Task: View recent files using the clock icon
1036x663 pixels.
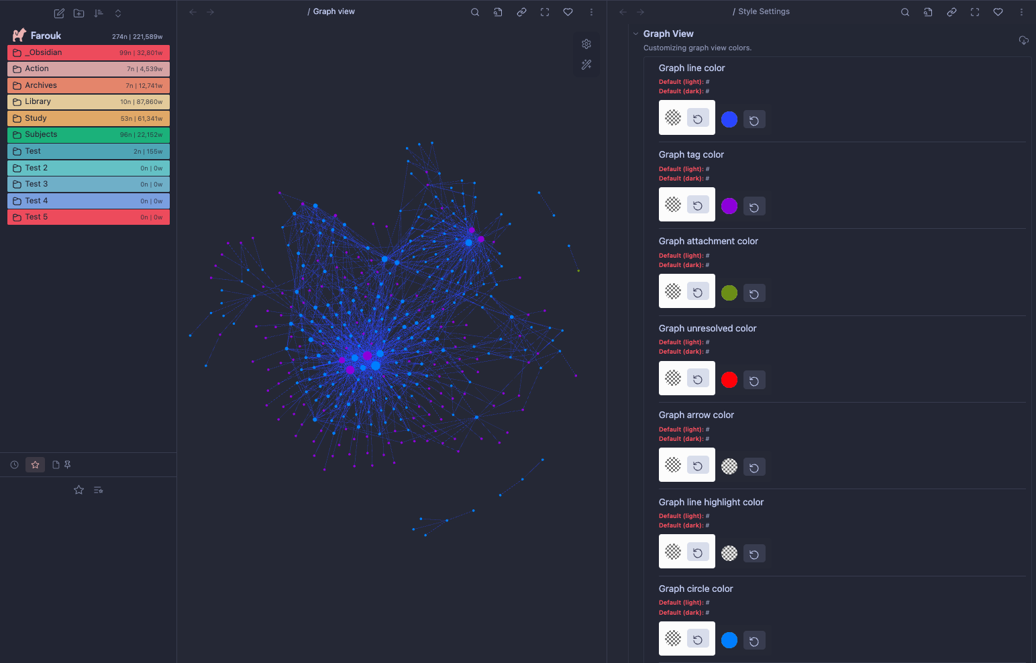Action: (14, 464)
